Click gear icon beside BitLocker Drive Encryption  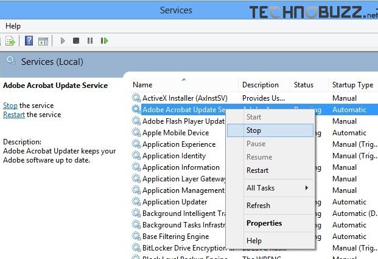click(x=136, y=247)
